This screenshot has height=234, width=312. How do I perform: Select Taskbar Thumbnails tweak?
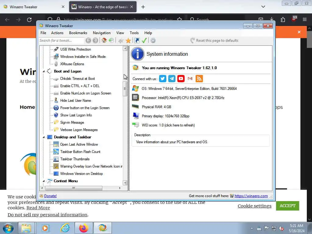click(75, 159)
